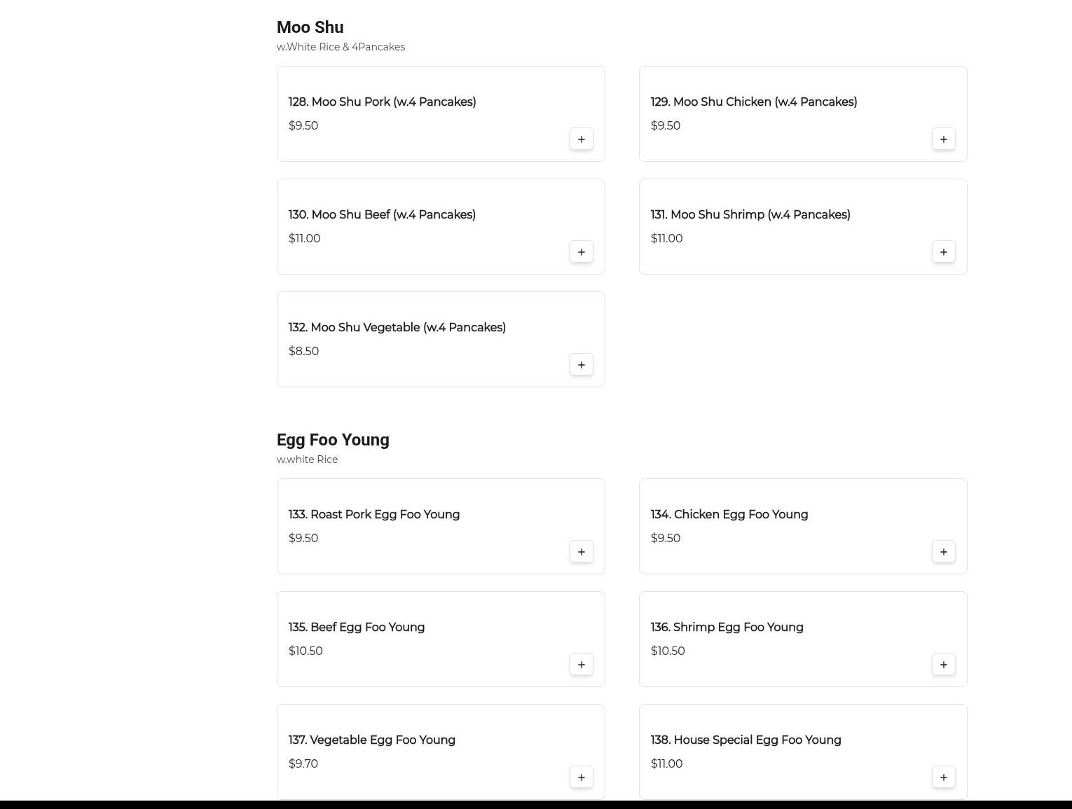The height and width of the screenshot is (809, 1072).
Task: Open 132. Moo Shu Vegetable item title
Action: point(397,328)
